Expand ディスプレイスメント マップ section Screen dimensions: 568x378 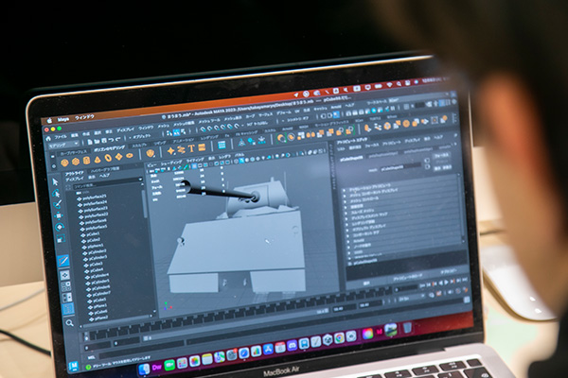click(x=346, y=217)
